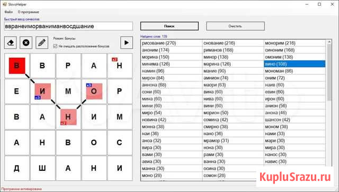Select the eraser tool icon
This screenshot has width=339, height=192.
[11, 42]
